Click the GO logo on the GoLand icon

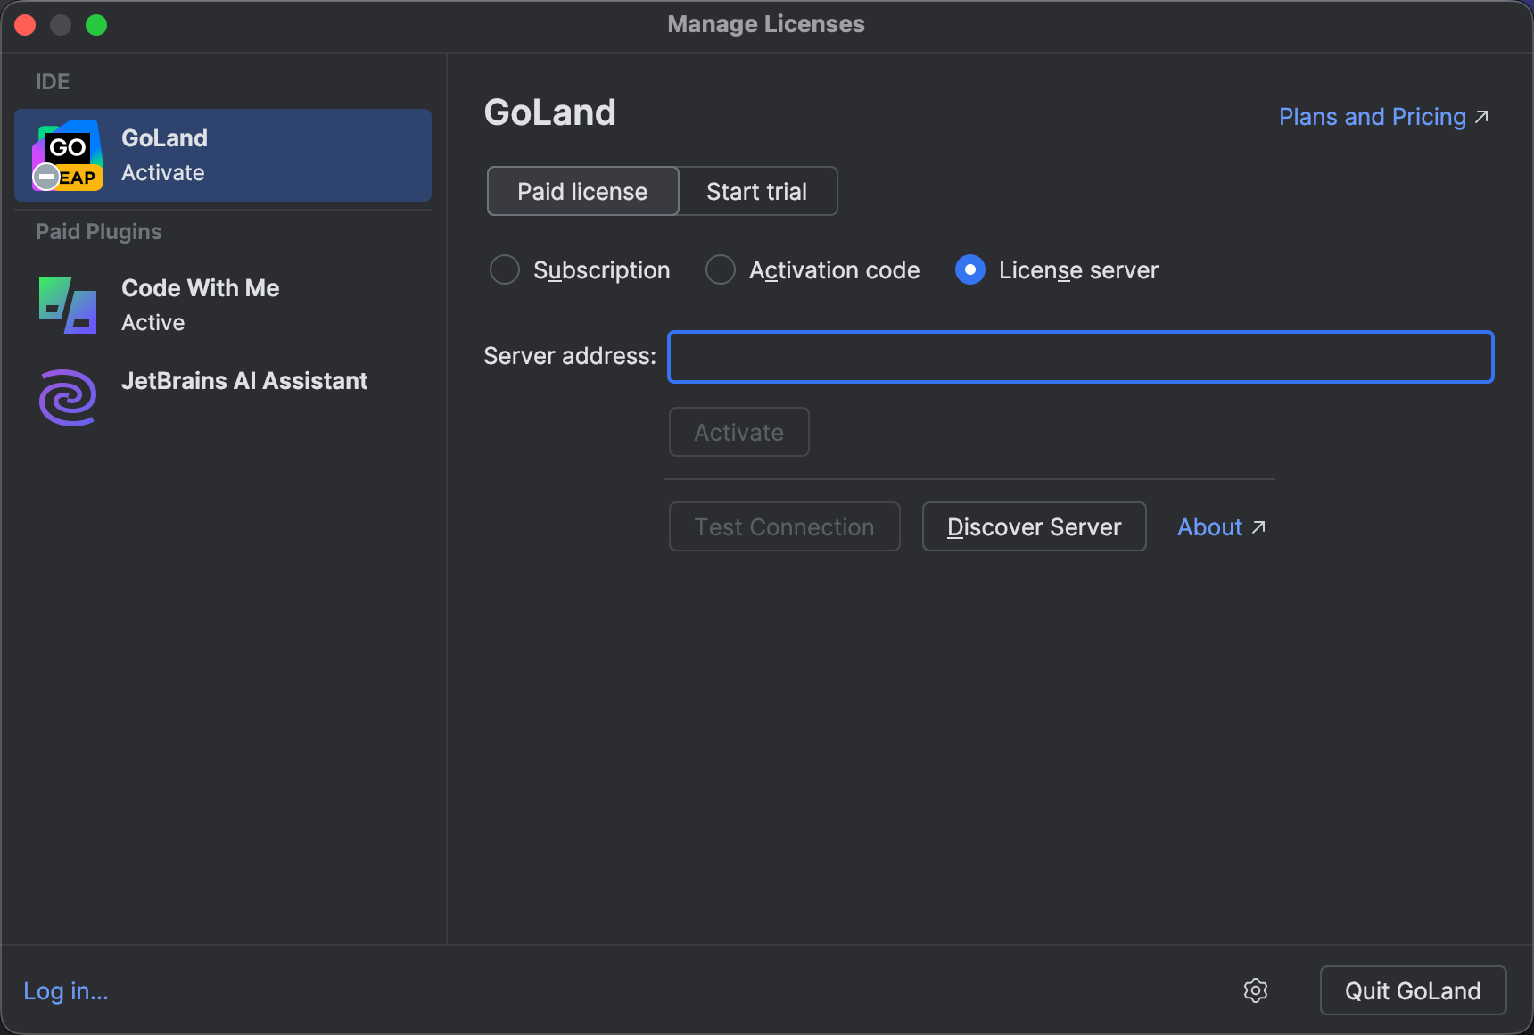tap(69, 146)
